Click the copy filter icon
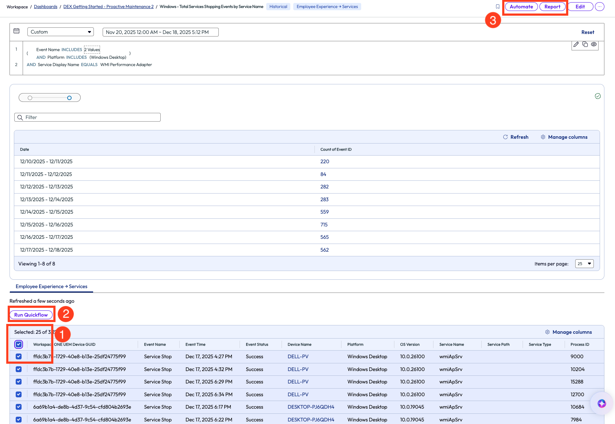The width and height of the screenshot is (615, 424). click(585, 45)
